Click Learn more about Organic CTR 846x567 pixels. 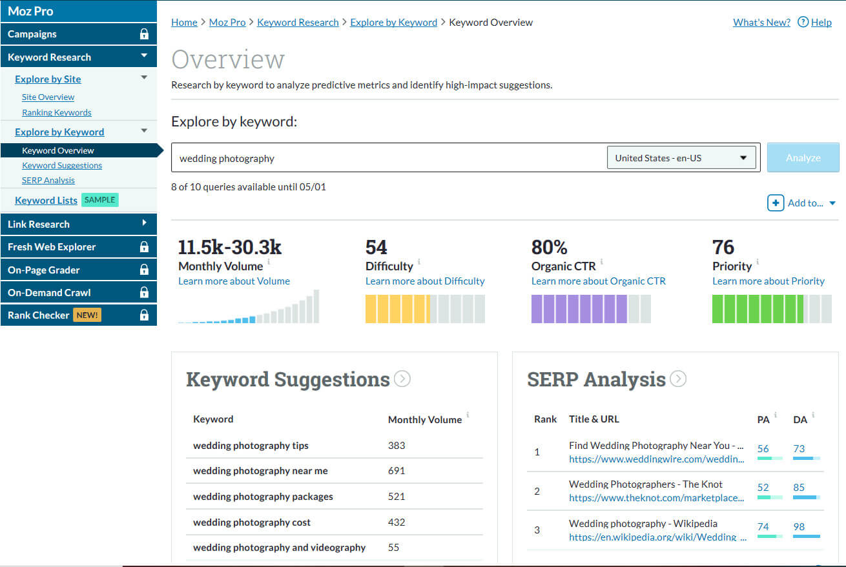point(599,281)
